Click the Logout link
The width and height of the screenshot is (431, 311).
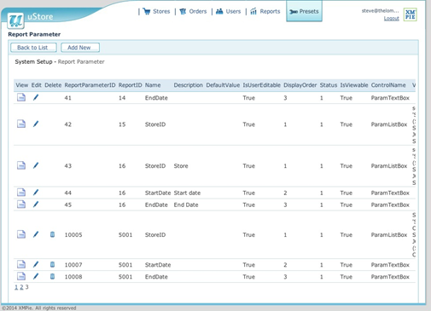click(392, 19)
